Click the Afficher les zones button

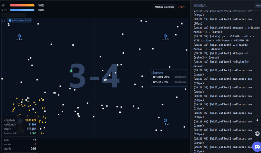pos(164,7)
